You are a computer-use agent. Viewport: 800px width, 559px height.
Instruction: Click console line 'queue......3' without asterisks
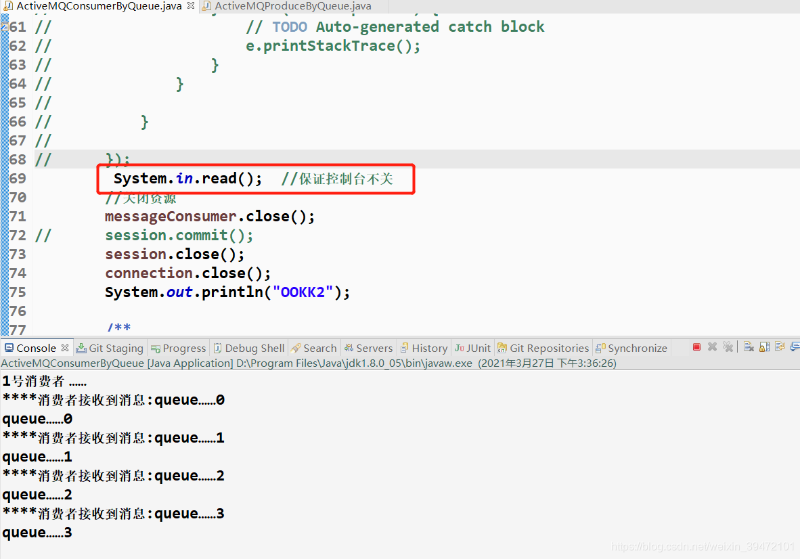37,533
